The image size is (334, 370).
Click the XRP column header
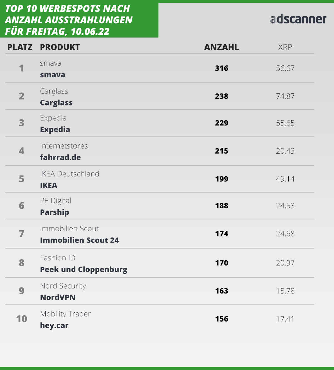285,47
